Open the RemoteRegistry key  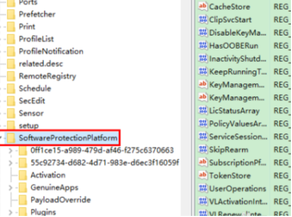tap(48, 76)
